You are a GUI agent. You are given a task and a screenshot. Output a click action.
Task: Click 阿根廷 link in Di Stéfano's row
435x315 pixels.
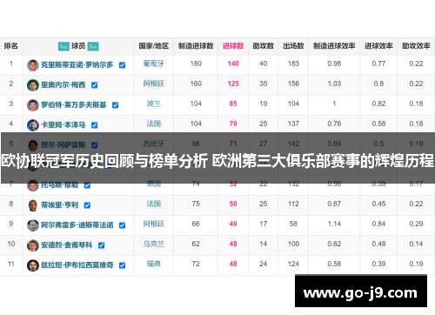click(154, 224)
